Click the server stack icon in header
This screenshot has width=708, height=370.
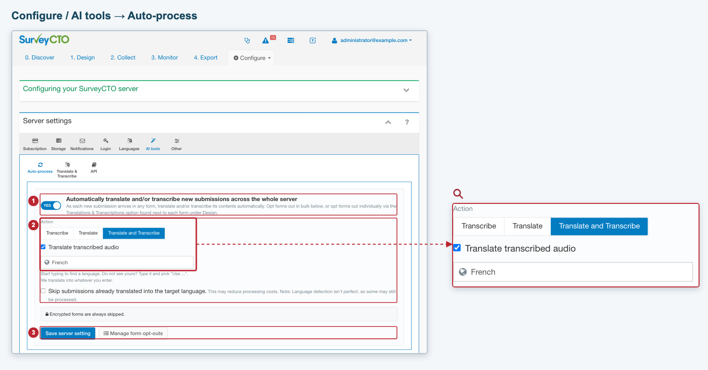(x=291, y=41)
